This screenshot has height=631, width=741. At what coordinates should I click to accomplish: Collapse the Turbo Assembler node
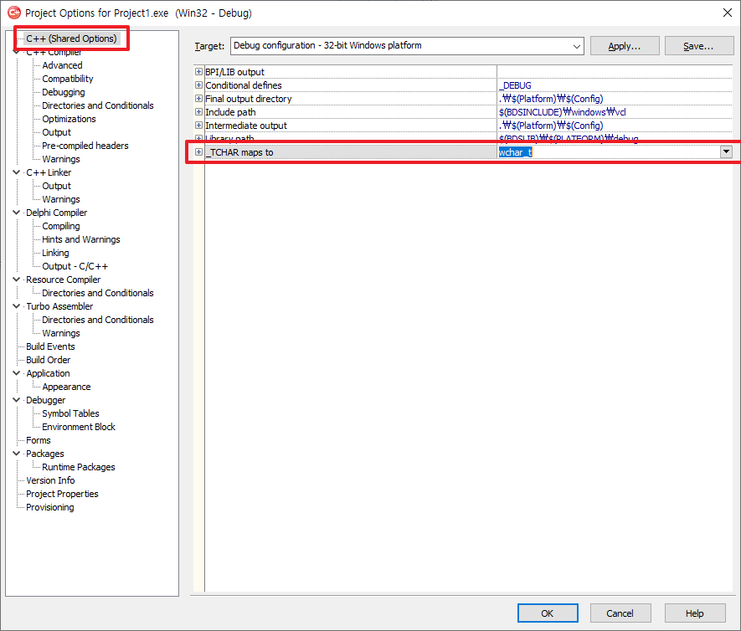tap(17, 306)
